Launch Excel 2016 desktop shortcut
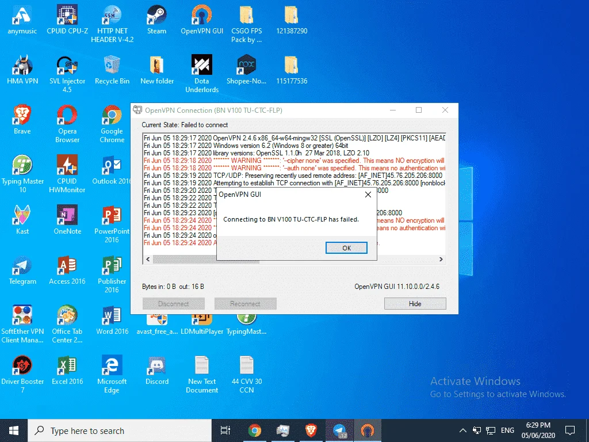 [x=67, y=371]
